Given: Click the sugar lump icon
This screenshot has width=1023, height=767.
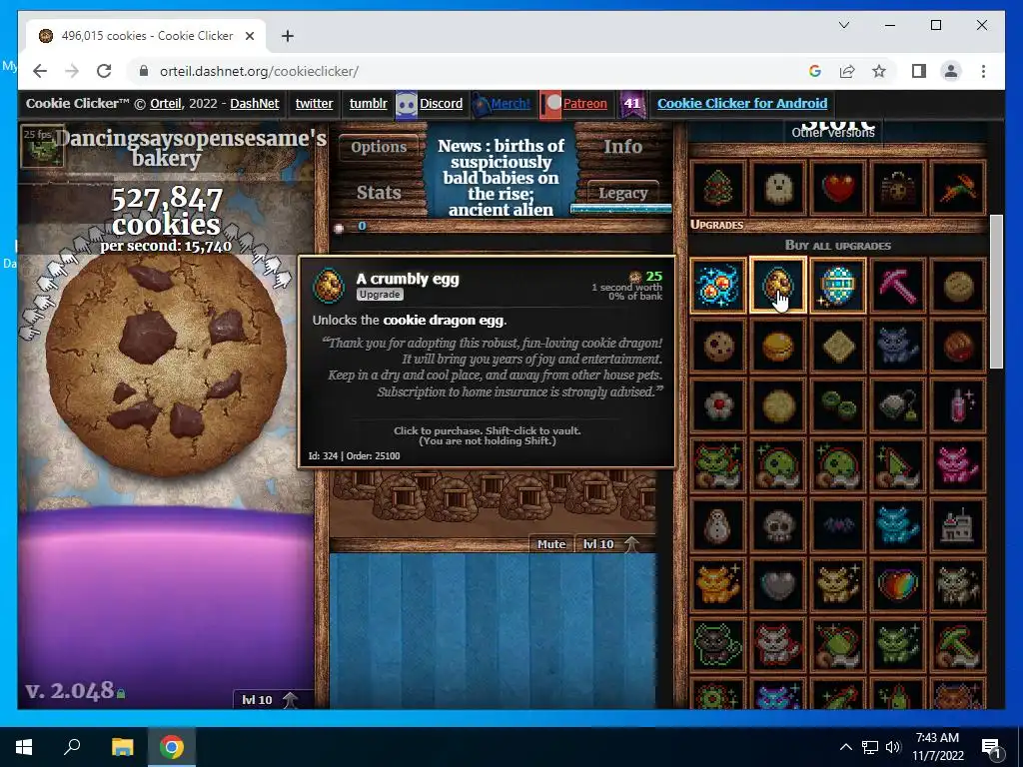Looking at the screenshot, I should point(339,228).
